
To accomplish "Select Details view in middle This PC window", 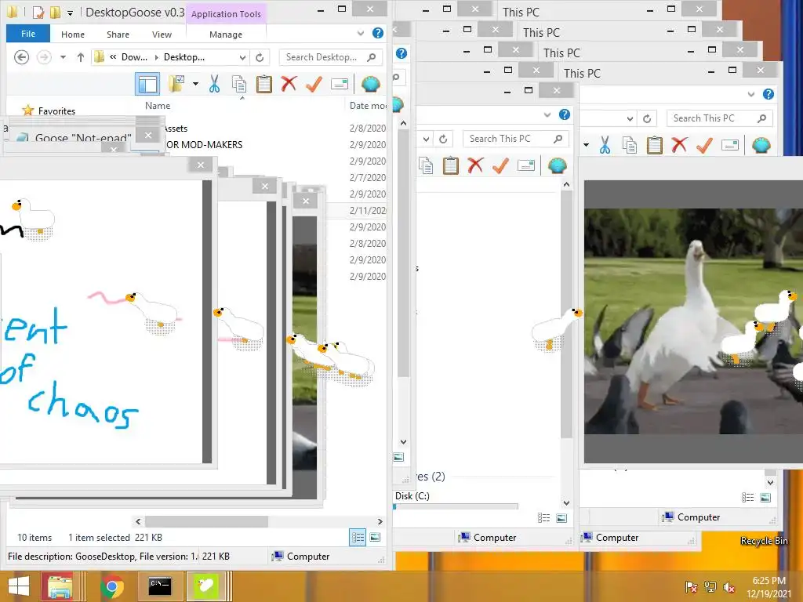I will click(544, 518).
